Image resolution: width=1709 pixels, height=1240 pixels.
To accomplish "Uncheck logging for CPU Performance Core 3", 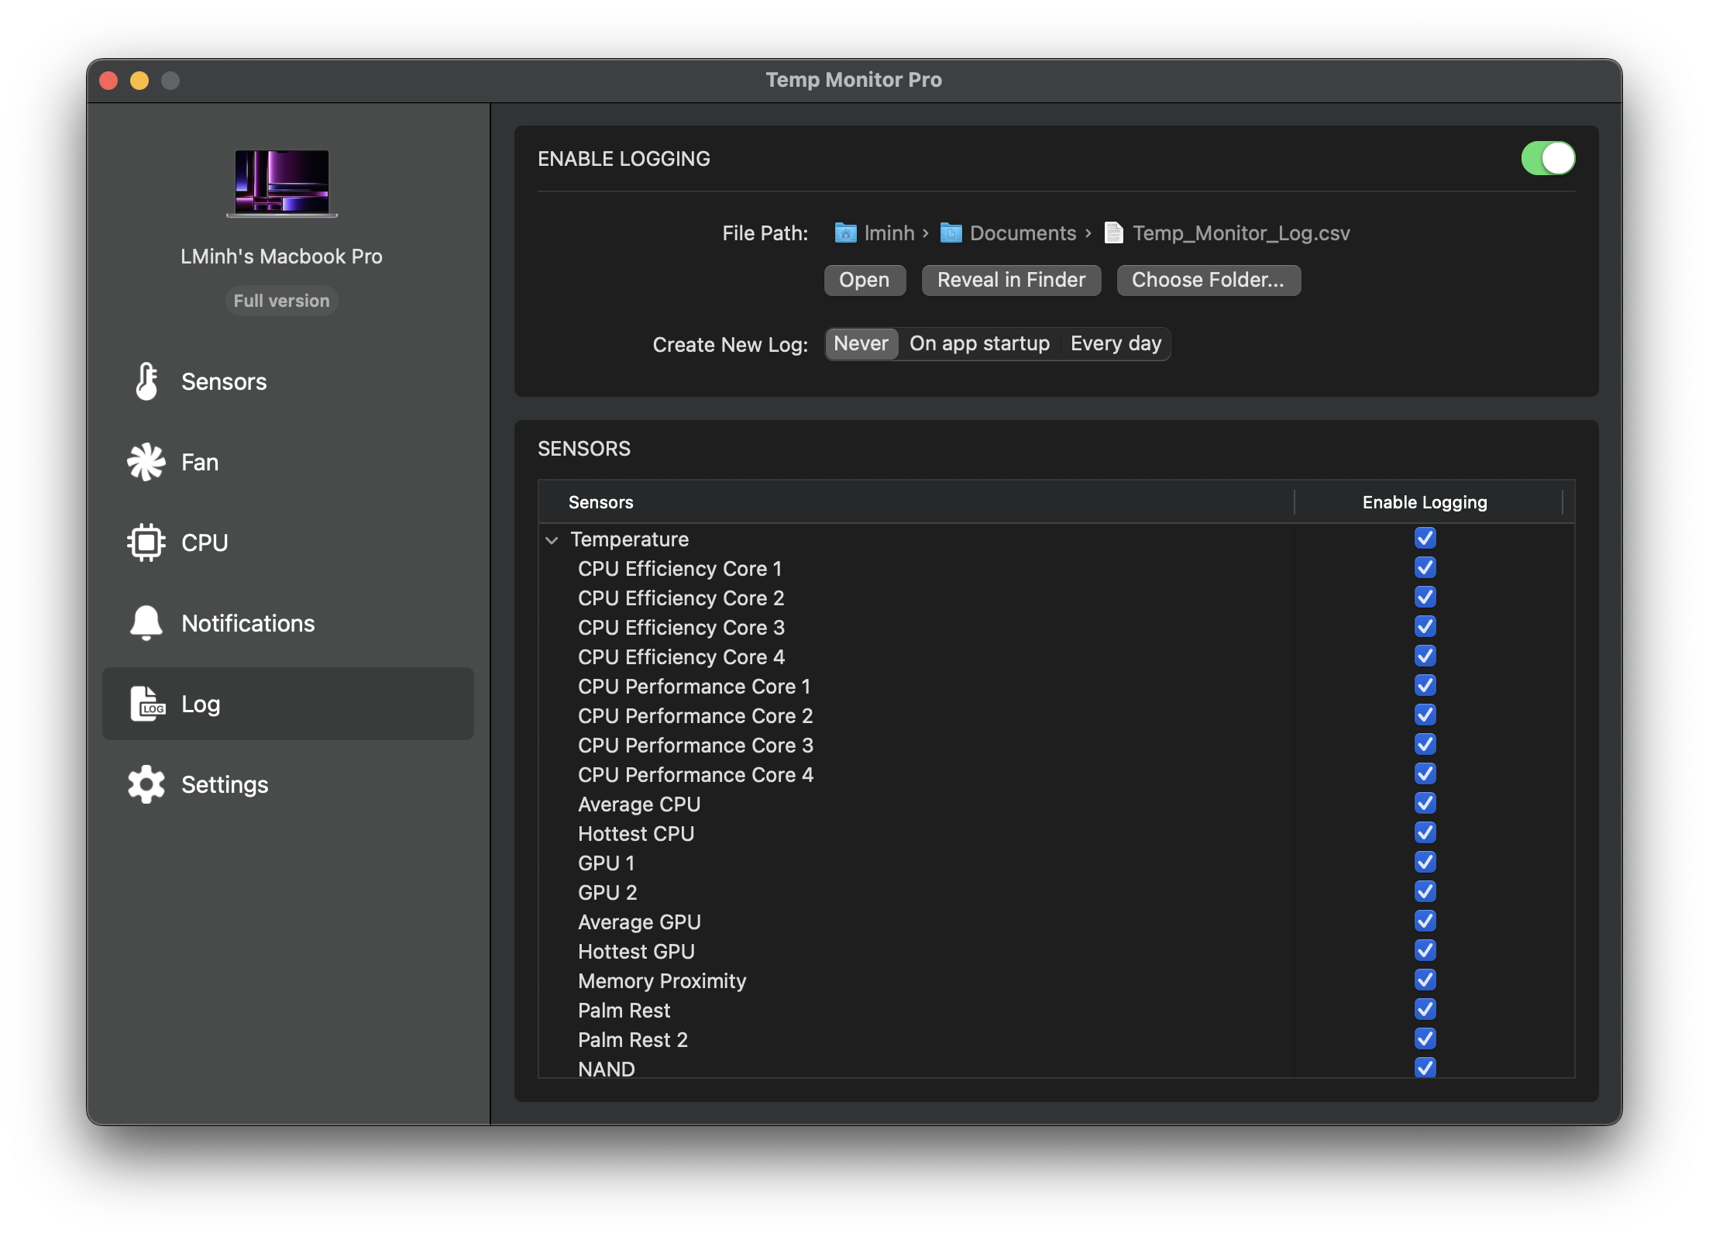I will click(1425, 744).
